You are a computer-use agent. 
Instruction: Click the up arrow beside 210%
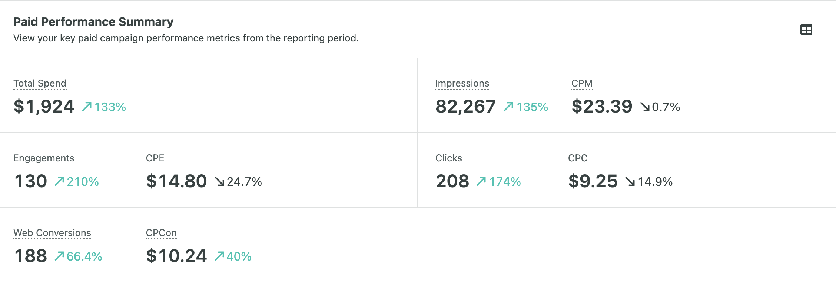pos(59,181)
